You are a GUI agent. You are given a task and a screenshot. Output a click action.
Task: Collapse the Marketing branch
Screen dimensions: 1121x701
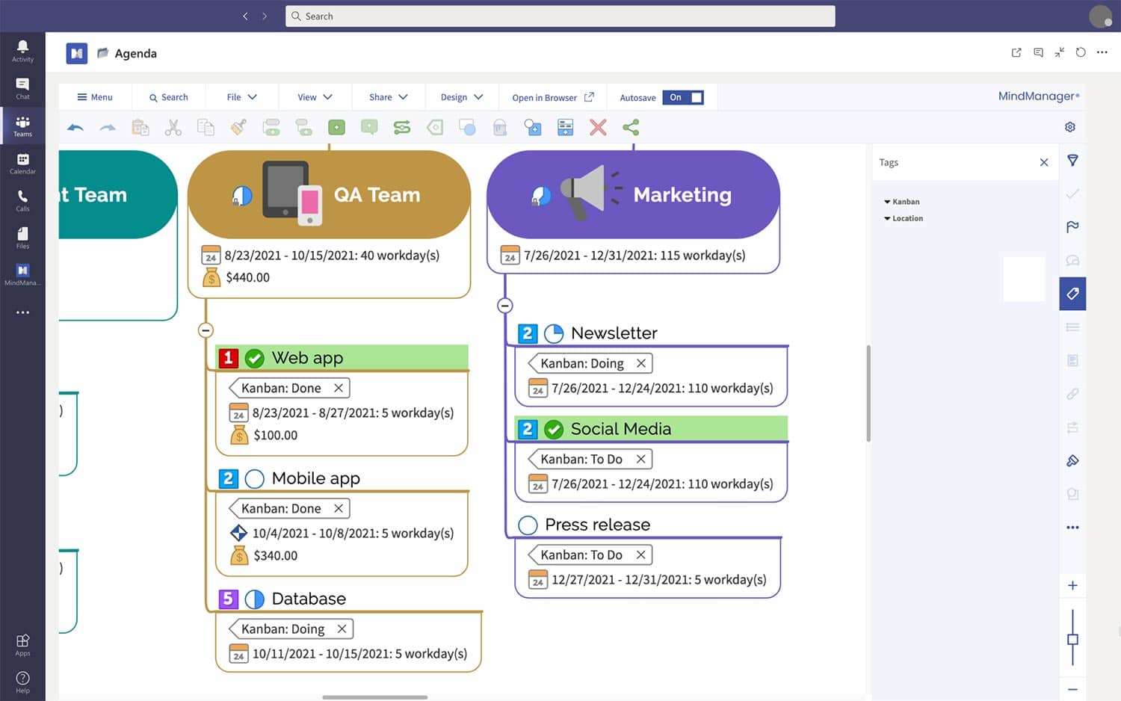[505, 306]
